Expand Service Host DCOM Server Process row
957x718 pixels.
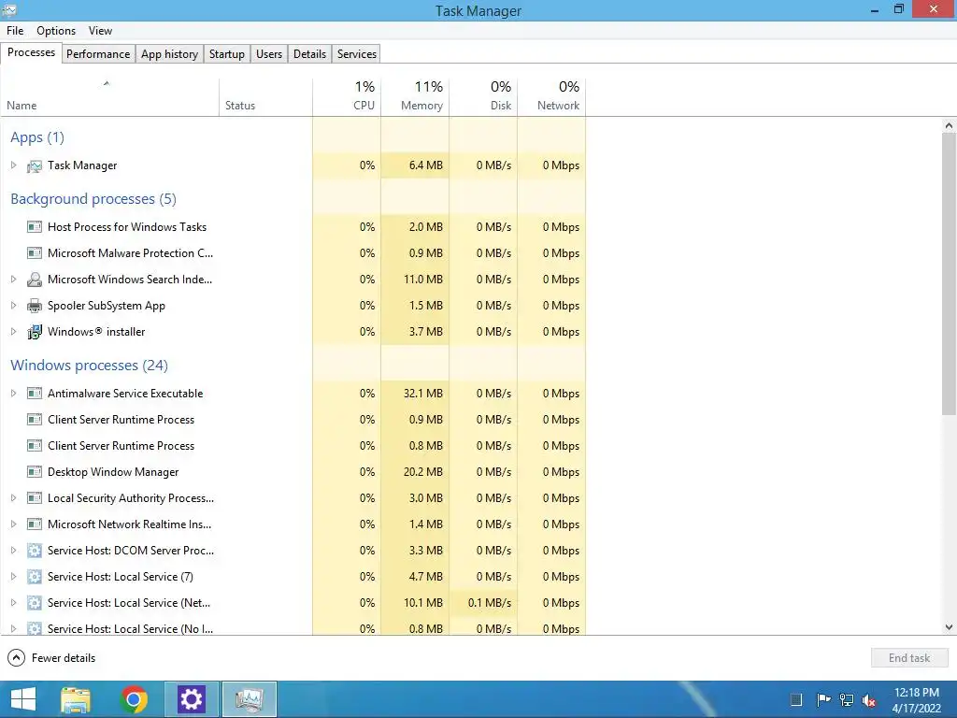click(13, 551)
